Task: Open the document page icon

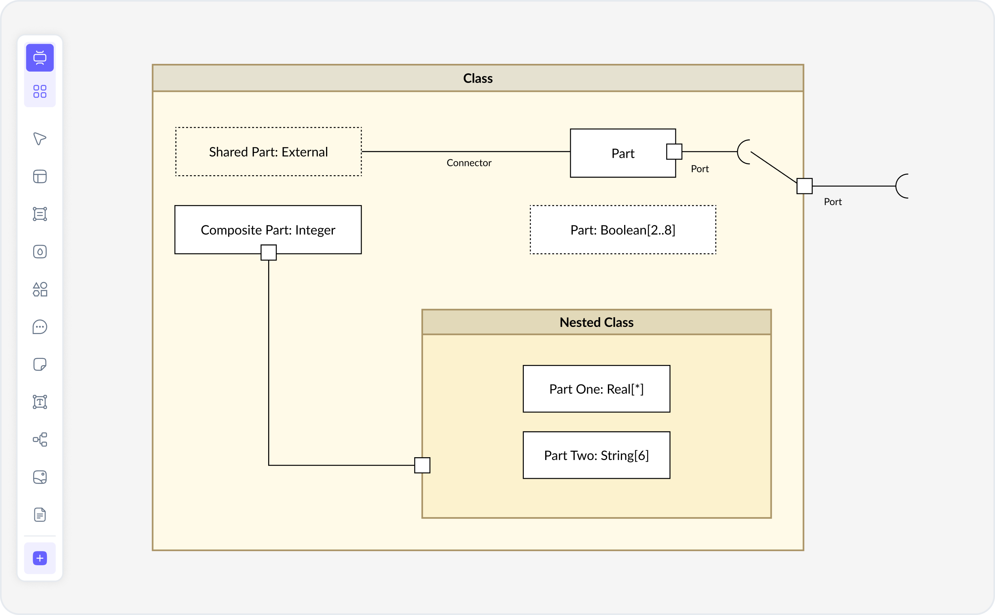Action: tap(40, 515)
